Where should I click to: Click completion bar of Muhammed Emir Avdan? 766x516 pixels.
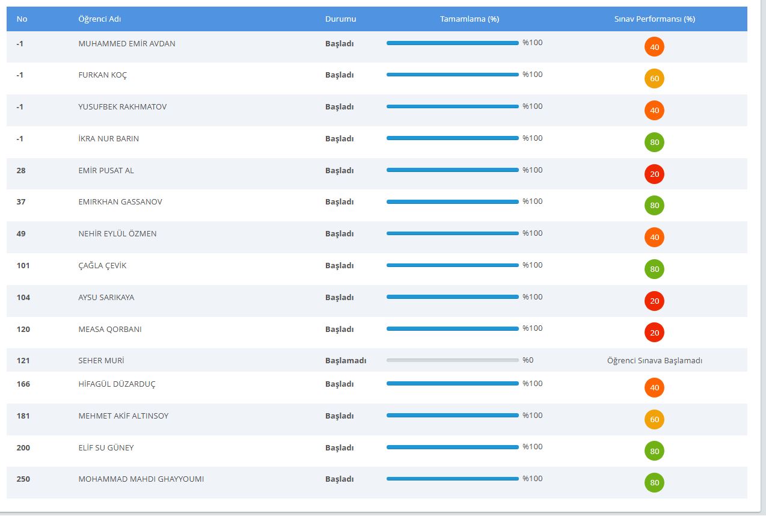pos(453,43)
